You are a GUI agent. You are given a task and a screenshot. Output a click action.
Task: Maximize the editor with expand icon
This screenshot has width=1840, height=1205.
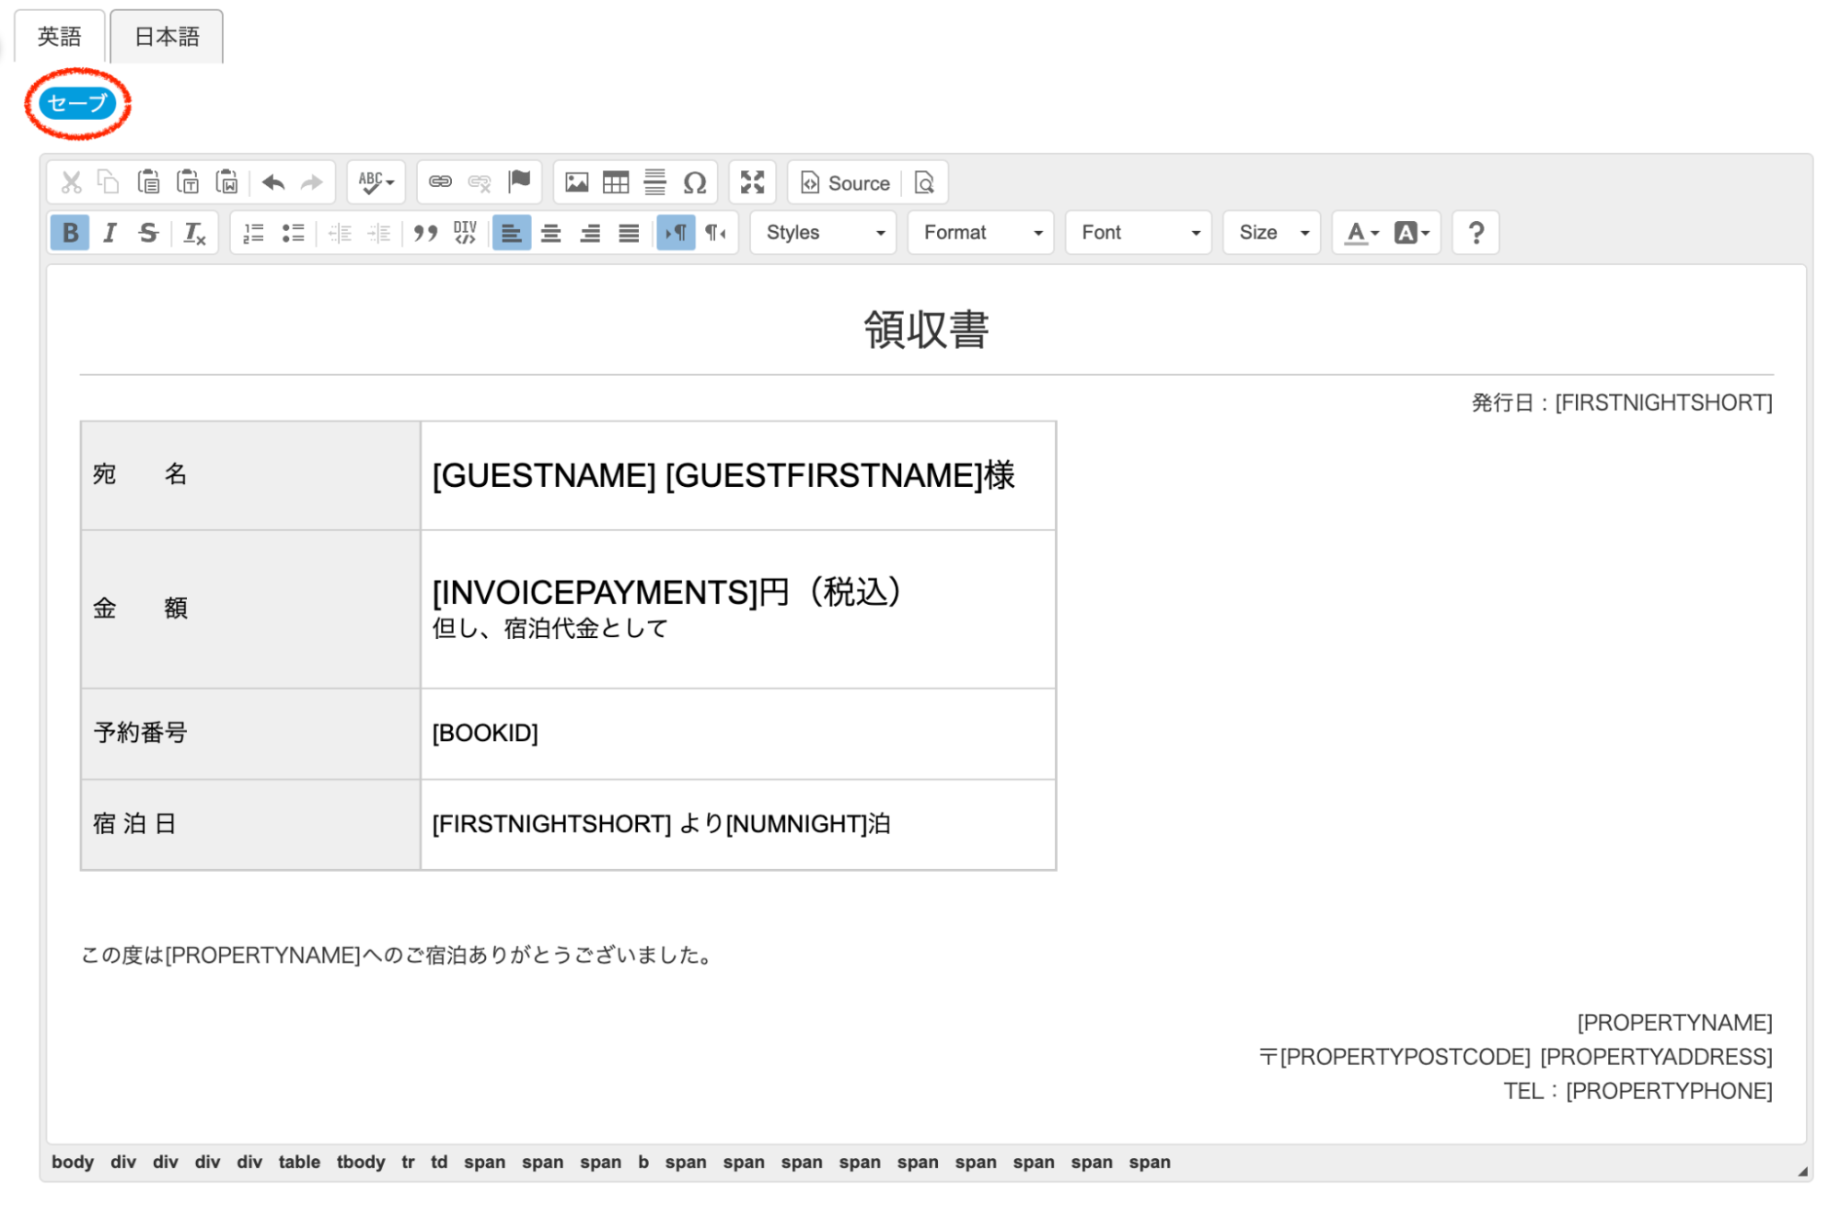[x=752, y=182]
